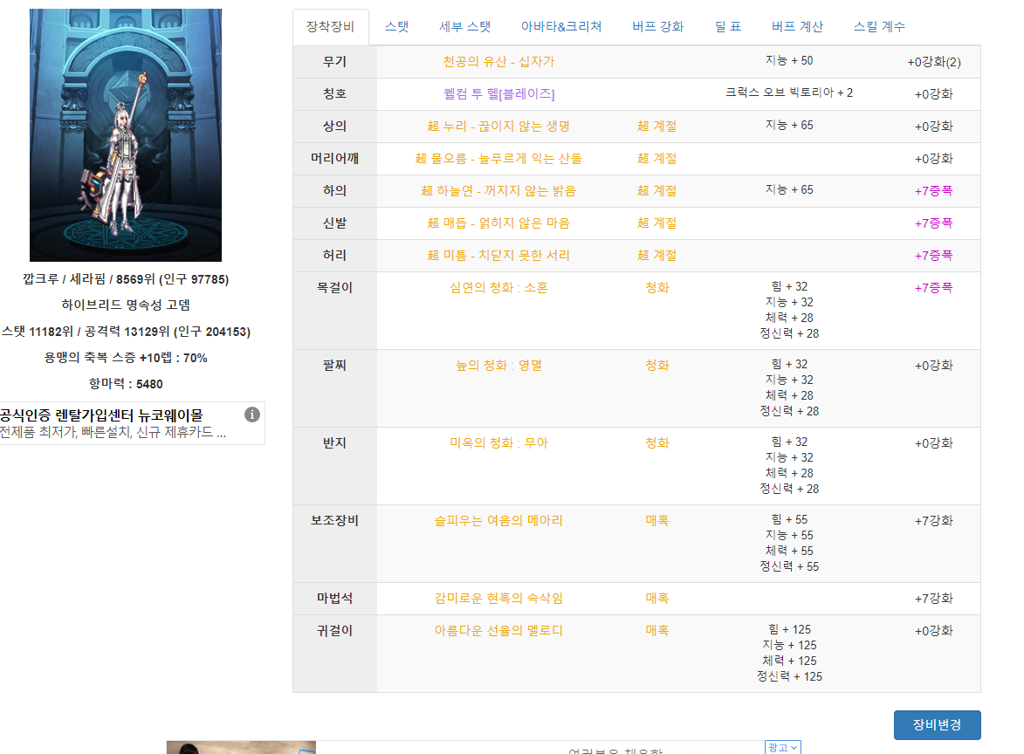The width and height of the screenshot is (1024, 754).
Task: Click the 항마력 : 5480 value
Action: [126, 384]
